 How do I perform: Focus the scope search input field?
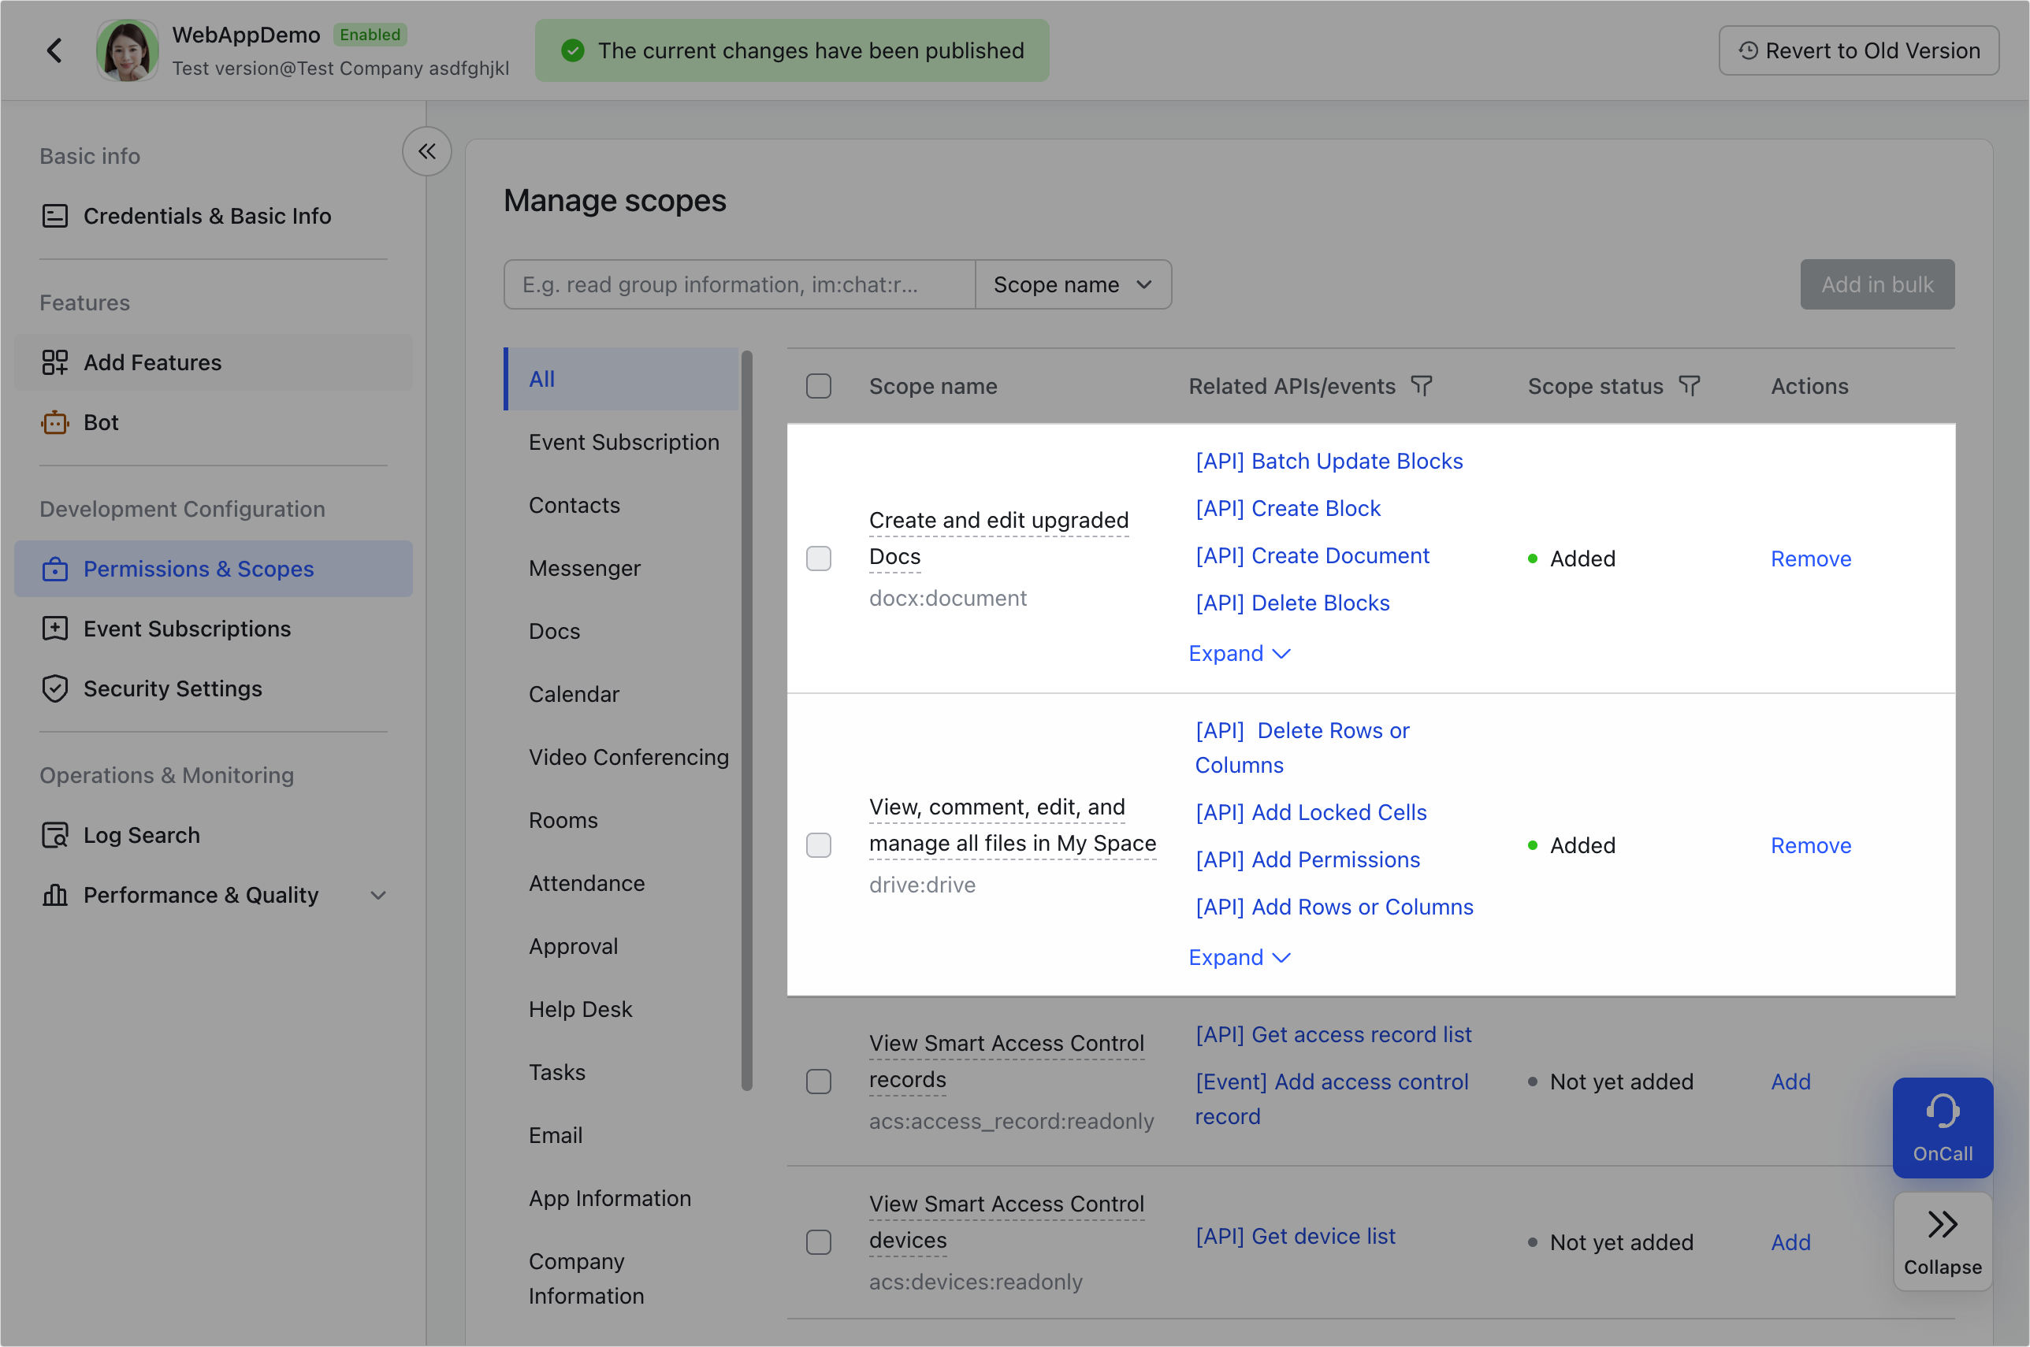click(x=739, y=285)
